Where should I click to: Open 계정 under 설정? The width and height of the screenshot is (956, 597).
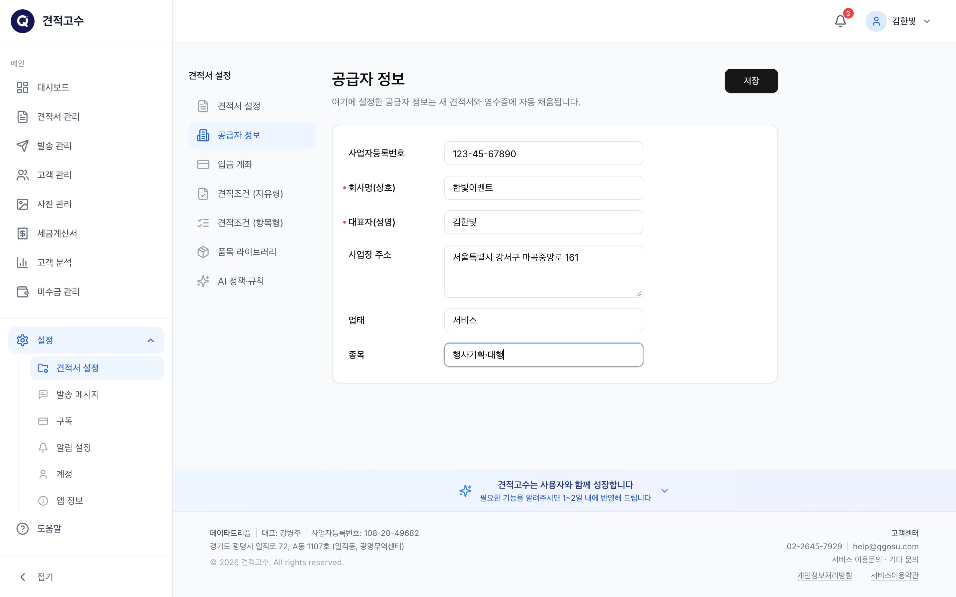[97, 474]
